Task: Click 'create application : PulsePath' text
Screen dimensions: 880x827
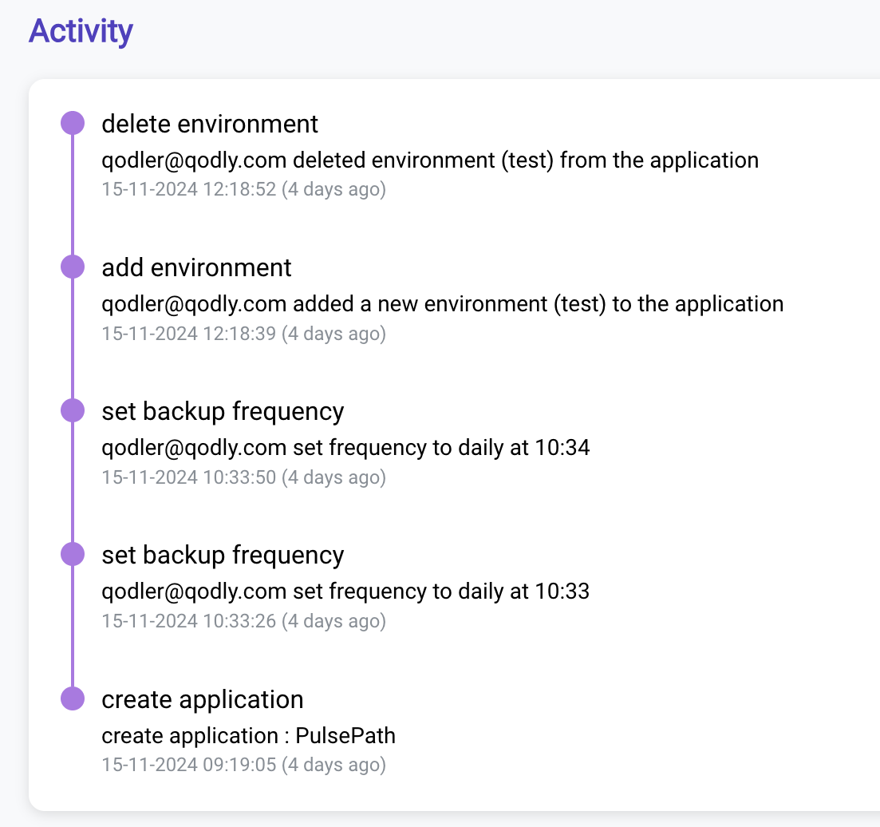Action: [x=249, y=736]
